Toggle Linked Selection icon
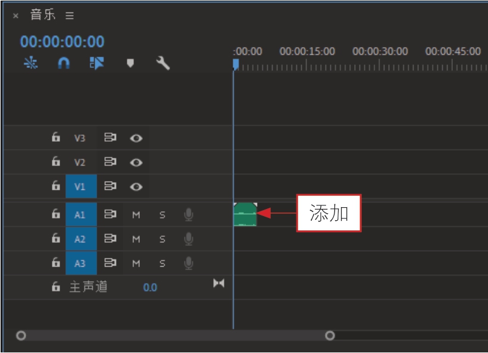Screen dimensions: 488x353 tap(97, 63)
